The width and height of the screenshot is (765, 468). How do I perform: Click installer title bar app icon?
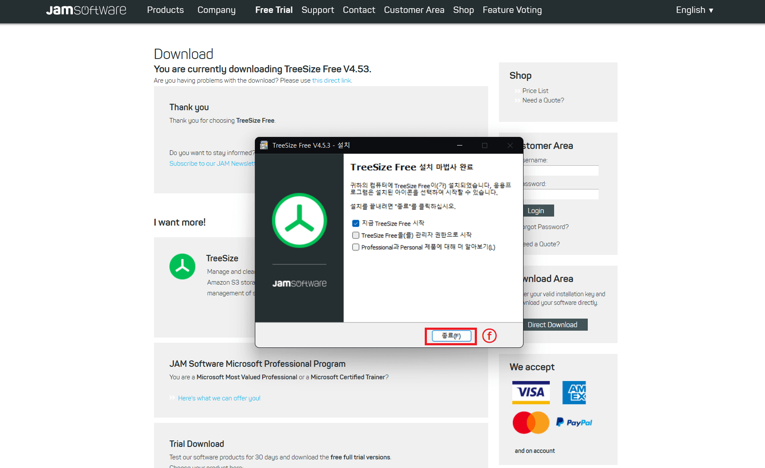tap(264, 146)
